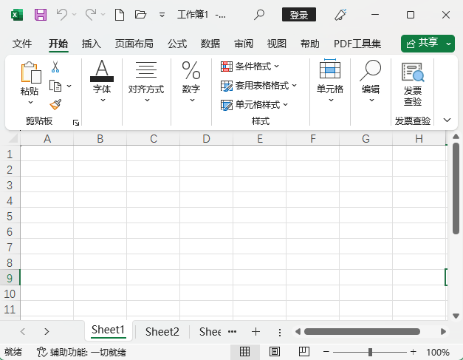463x360 pixels.
Task: Open the 对齐方式 alignment group
Action: (146, 81)
